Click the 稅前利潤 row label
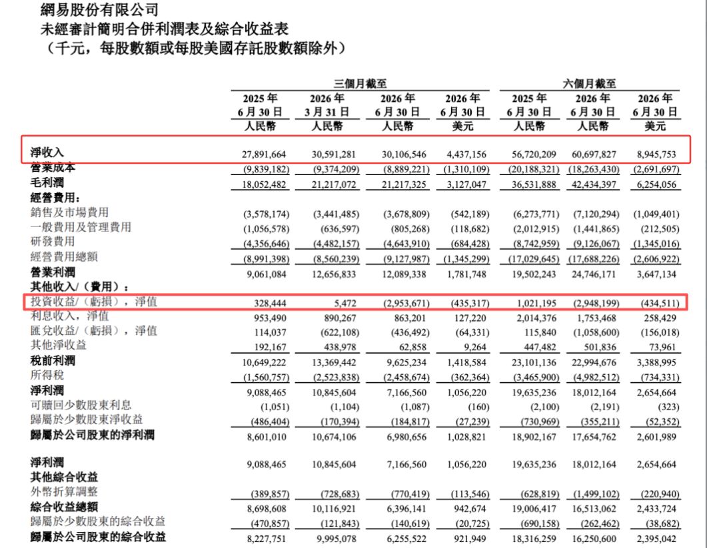Image resolution: width=707 pixels, height=548 pixels. coord(52,360)
